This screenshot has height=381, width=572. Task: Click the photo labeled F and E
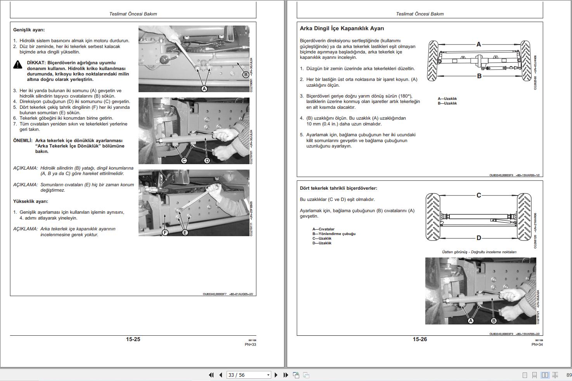pos(194,203)
